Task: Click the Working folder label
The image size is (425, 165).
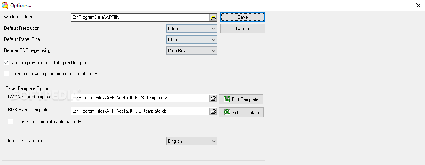Action: [x=18, y=17]
